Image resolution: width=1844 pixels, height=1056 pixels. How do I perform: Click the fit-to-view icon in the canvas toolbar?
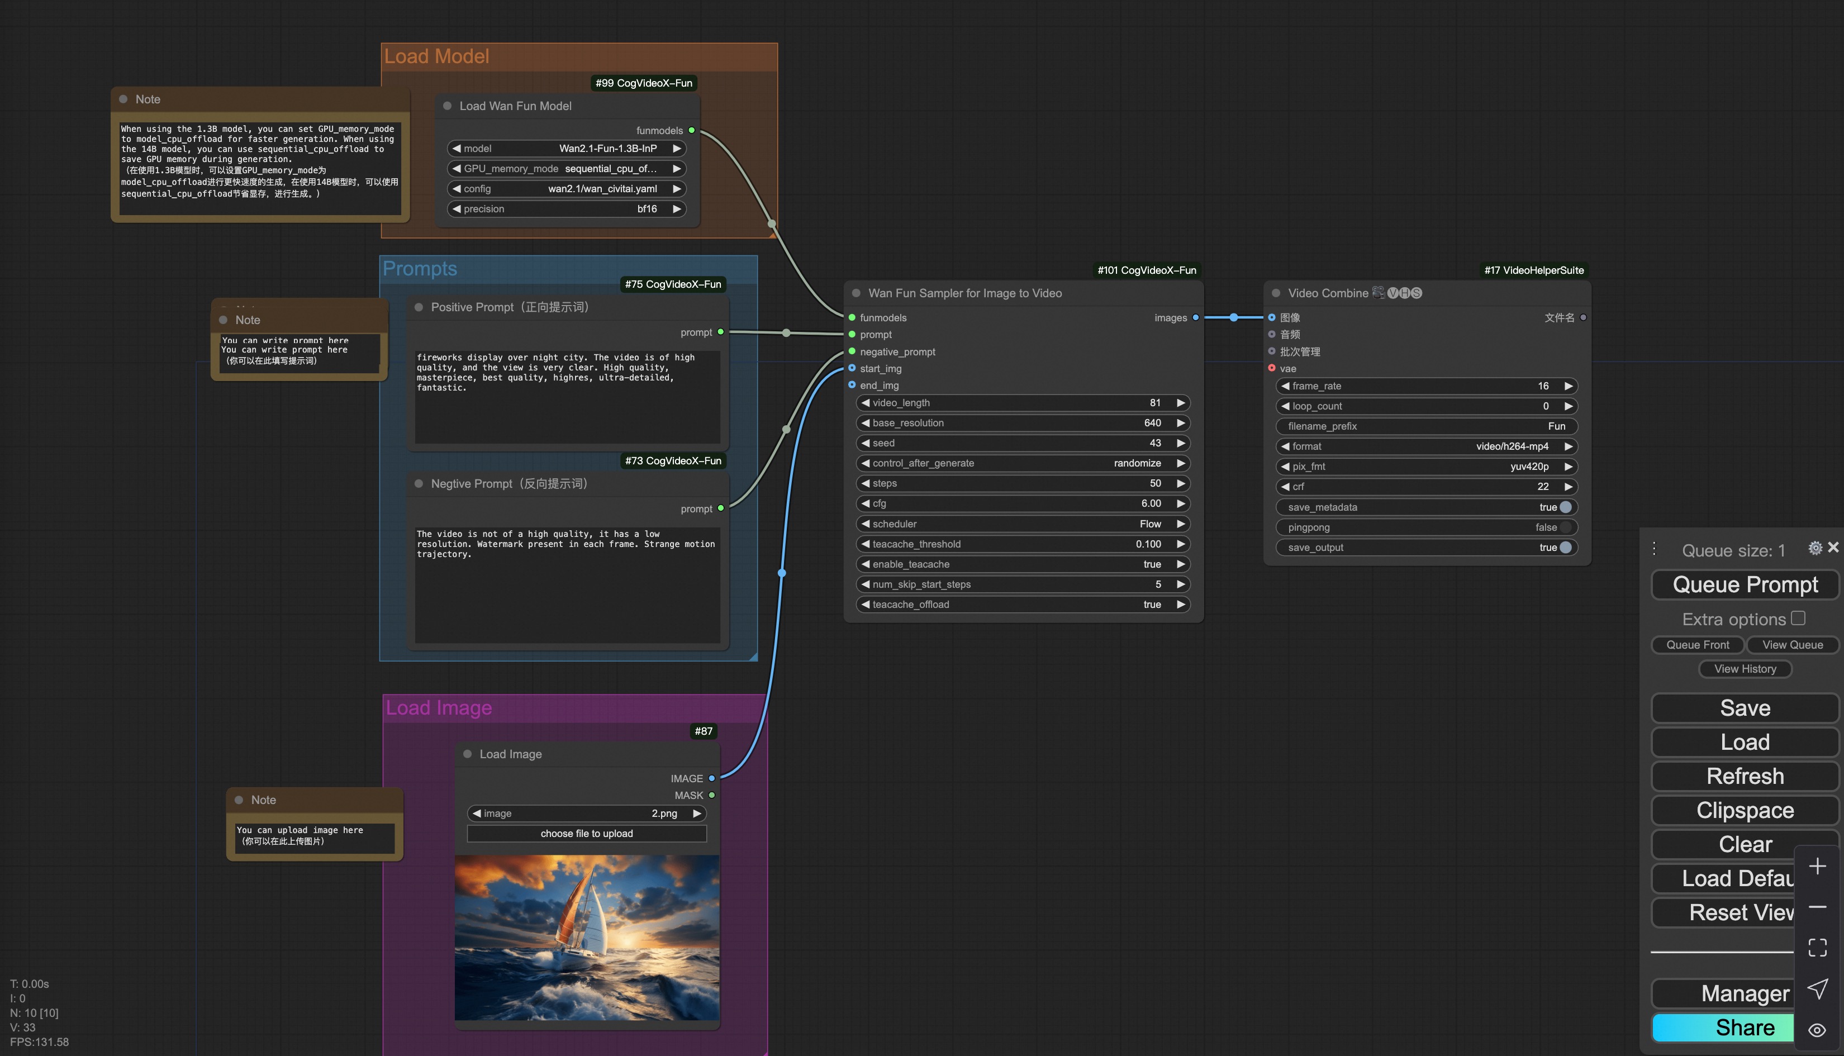coord(1817,946)
